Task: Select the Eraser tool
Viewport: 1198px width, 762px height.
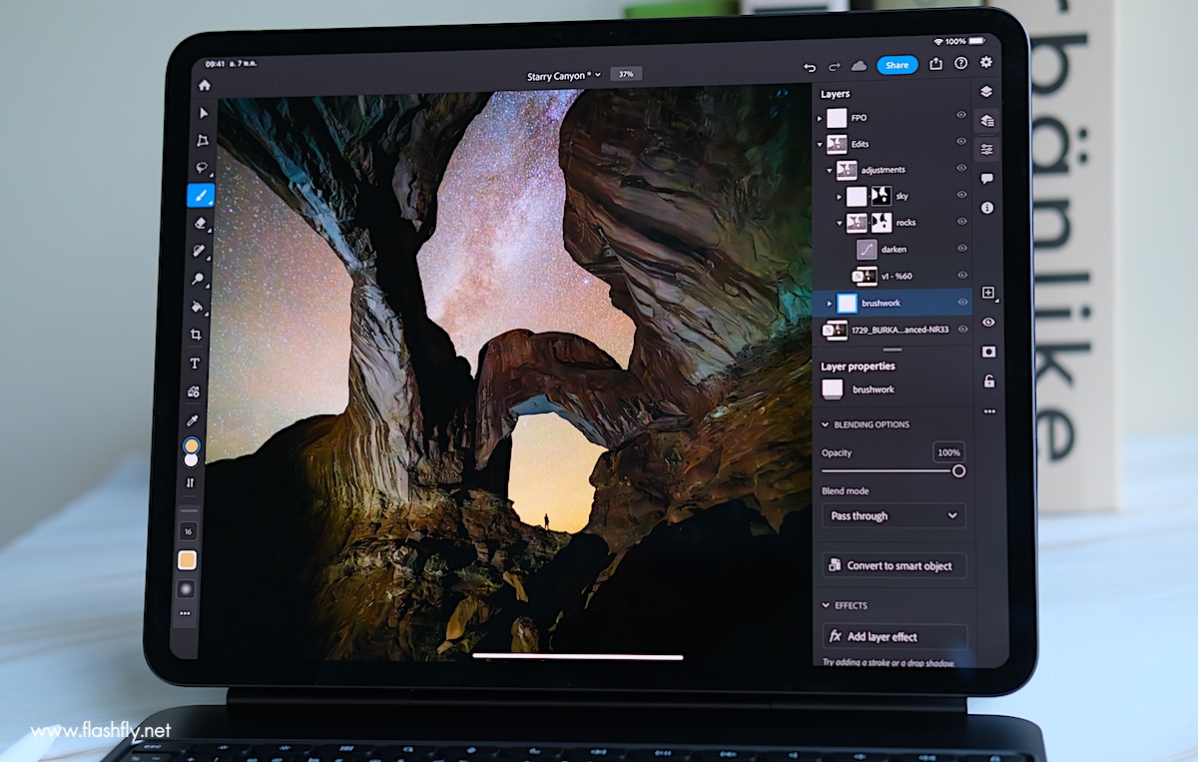Action: pyautogui.click(x=200, y=224)
